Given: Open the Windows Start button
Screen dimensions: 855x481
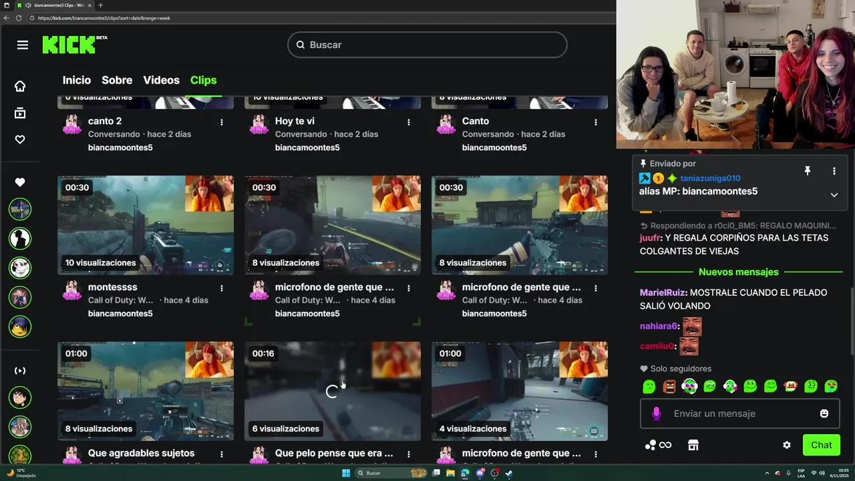Looking at the screenshot, I should [x=346, y=473].
